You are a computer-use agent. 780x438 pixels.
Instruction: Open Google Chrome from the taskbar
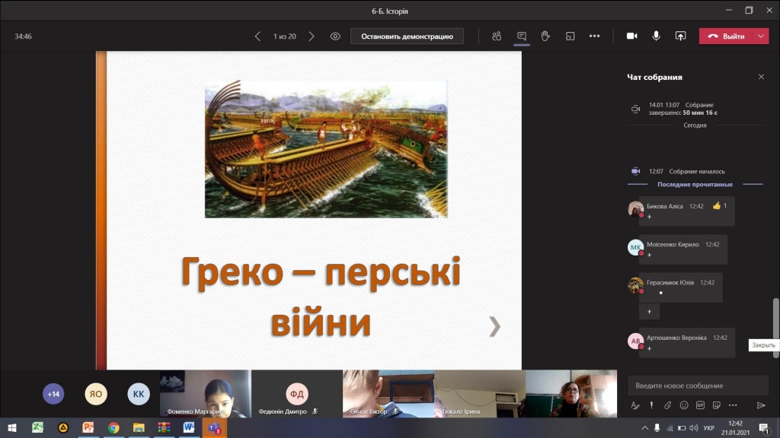[x=113, y=427]
